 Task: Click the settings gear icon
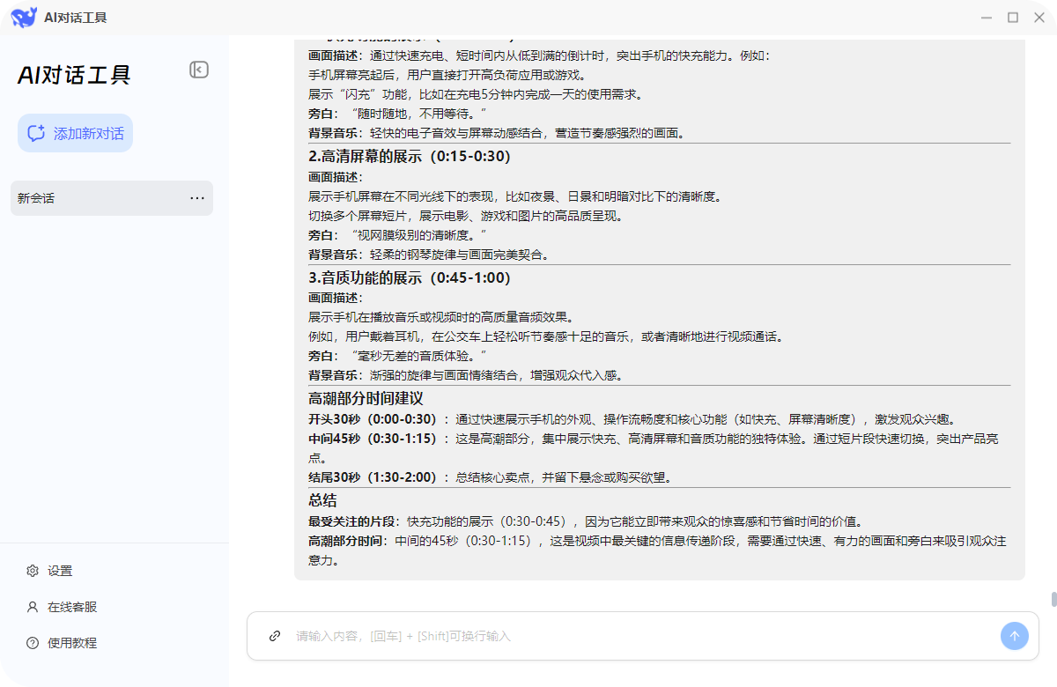tap(33, 571)
